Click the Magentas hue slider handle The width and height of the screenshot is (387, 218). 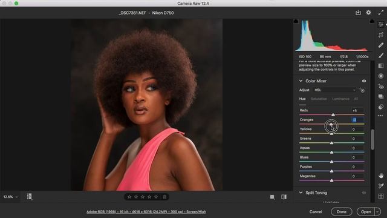coord(332,180)
